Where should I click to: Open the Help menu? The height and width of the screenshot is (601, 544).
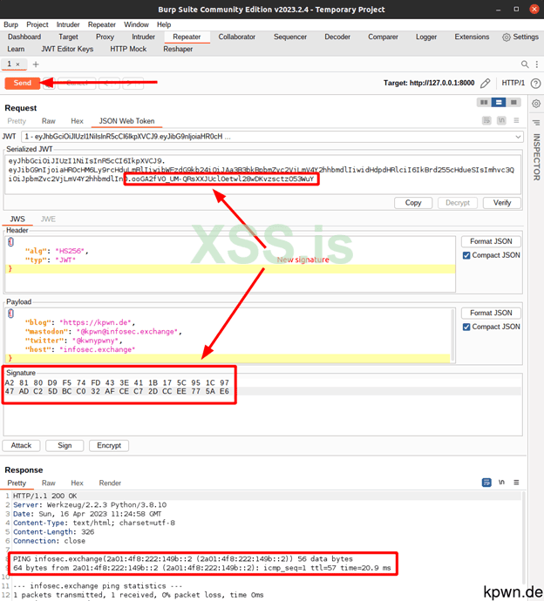click(x=164, y=24)
